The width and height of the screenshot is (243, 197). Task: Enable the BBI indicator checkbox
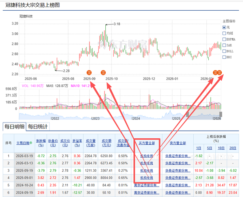[224, 57]
